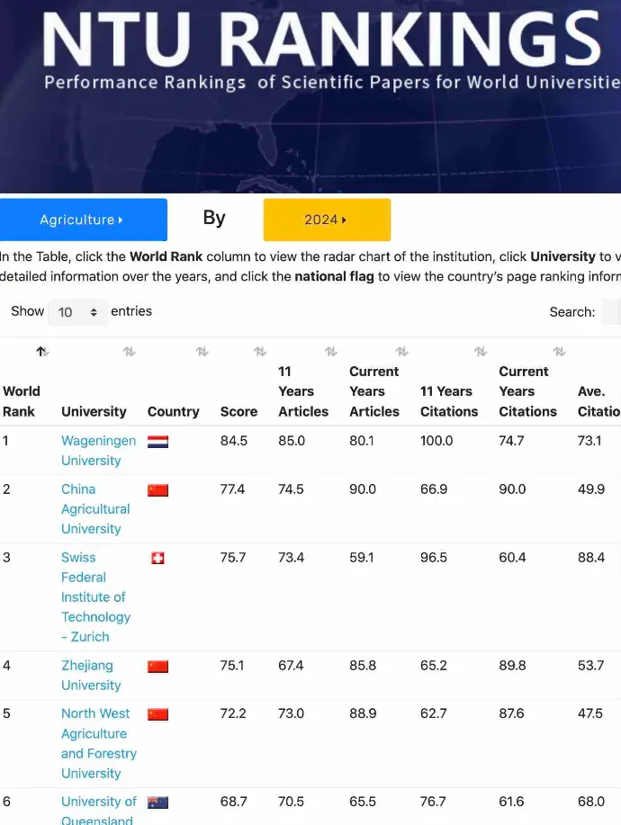Sort by Country column arrow icon
Image resolution: width=621 pixels, height=825 pixels.
click(202, 352)
